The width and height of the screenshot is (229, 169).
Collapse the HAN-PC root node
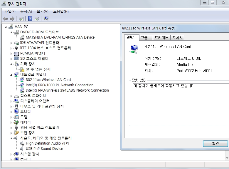coord(6,27)
